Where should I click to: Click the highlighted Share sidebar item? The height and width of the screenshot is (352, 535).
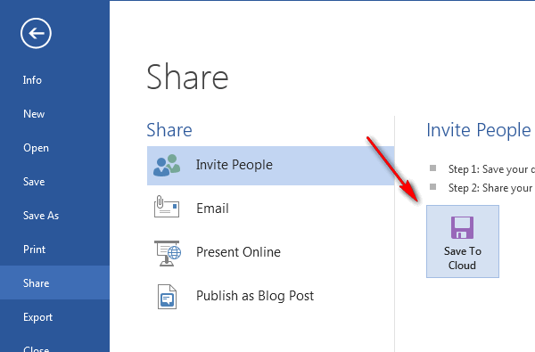(54, 282)
